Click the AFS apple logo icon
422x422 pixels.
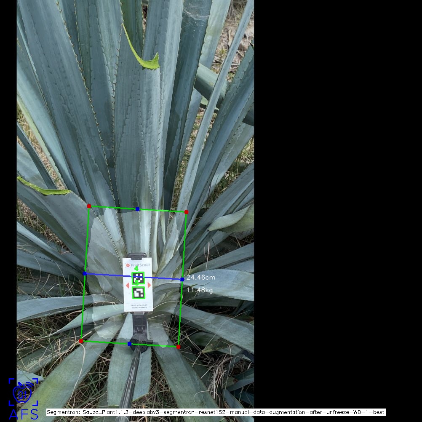coord(23,392)
